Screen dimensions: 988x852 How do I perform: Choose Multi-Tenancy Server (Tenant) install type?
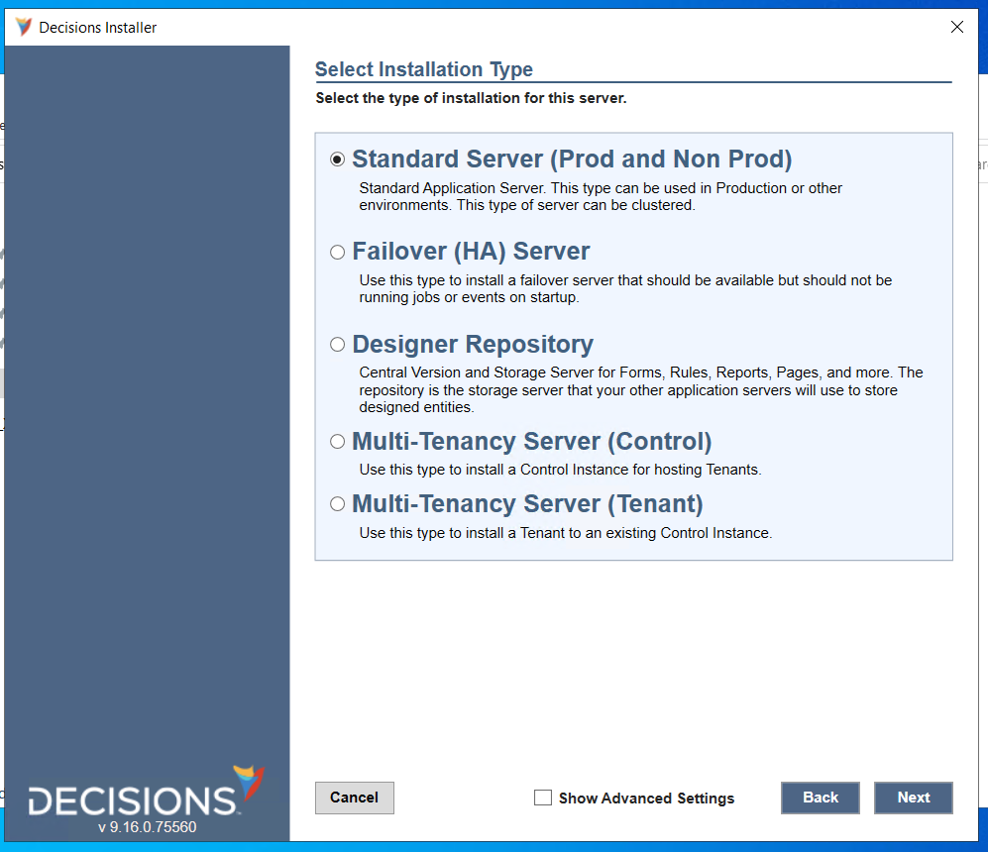pyautogui.click(x=337, y=502)
